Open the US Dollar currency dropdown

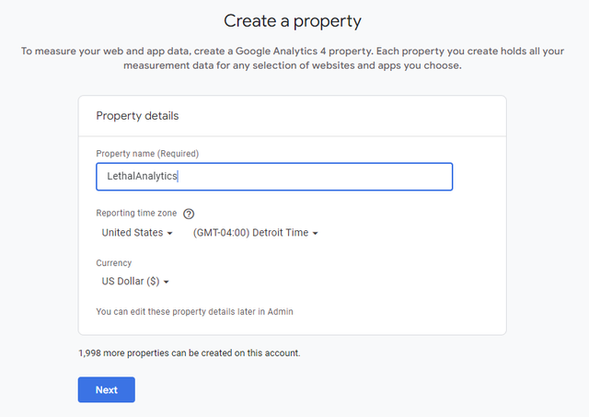pos(135,281)
